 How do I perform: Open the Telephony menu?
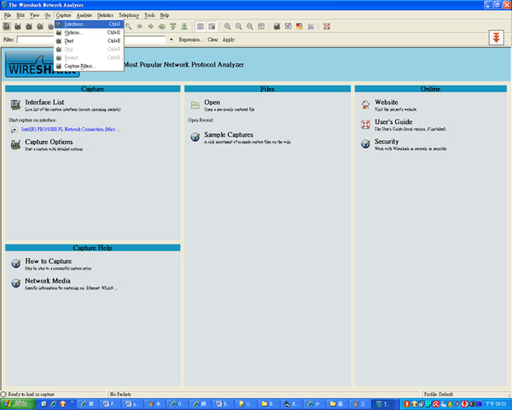(x=129, y=15)
